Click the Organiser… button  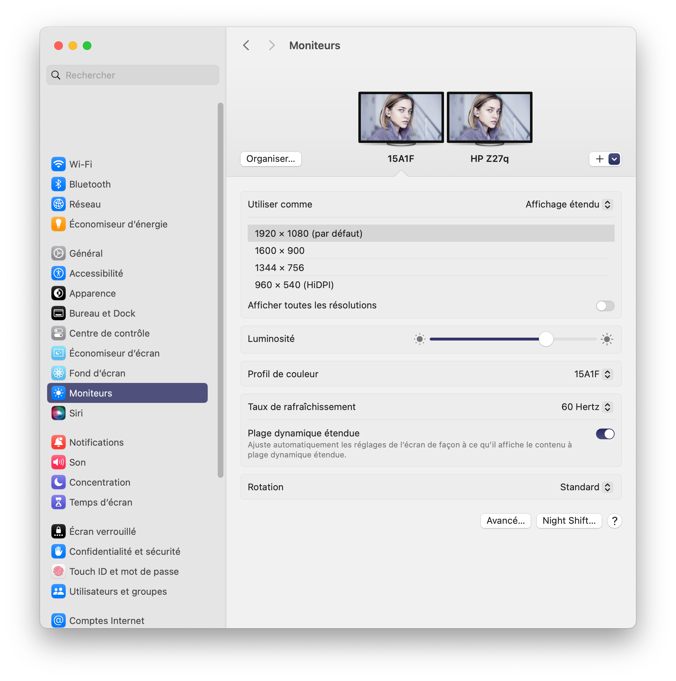tap(271, 159)
